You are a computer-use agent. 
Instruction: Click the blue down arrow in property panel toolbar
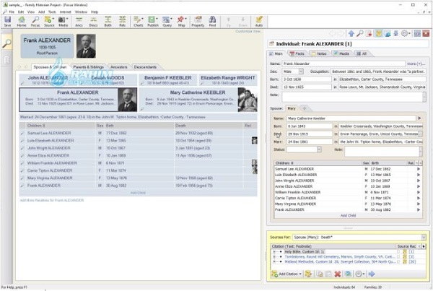click(396, 34)
